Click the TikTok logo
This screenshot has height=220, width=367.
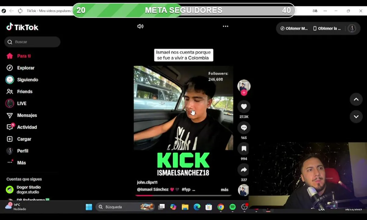tap(22, 27)
